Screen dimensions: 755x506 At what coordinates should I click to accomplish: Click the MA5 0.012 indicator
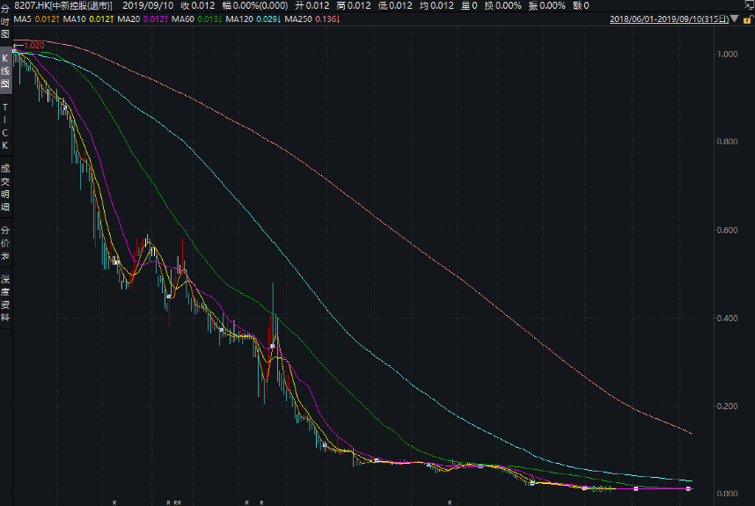click(x=36, y=19)
